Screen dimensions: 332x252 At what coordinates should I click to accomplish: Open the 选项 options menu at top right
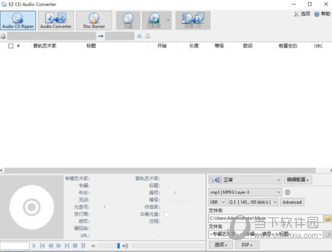[x=302, y=14]
